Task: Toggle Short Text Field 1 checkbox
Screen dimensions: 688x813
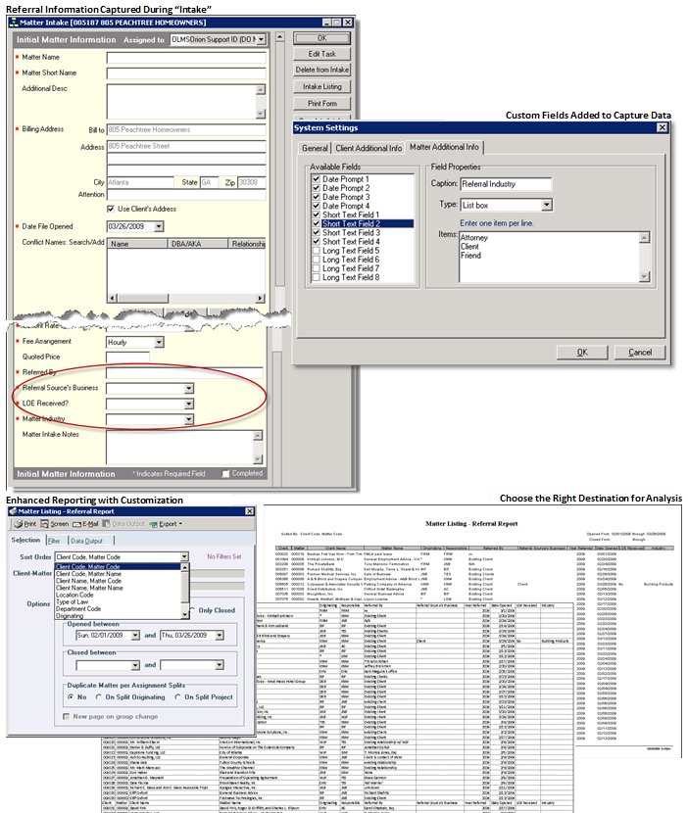Action: [316, 215]
